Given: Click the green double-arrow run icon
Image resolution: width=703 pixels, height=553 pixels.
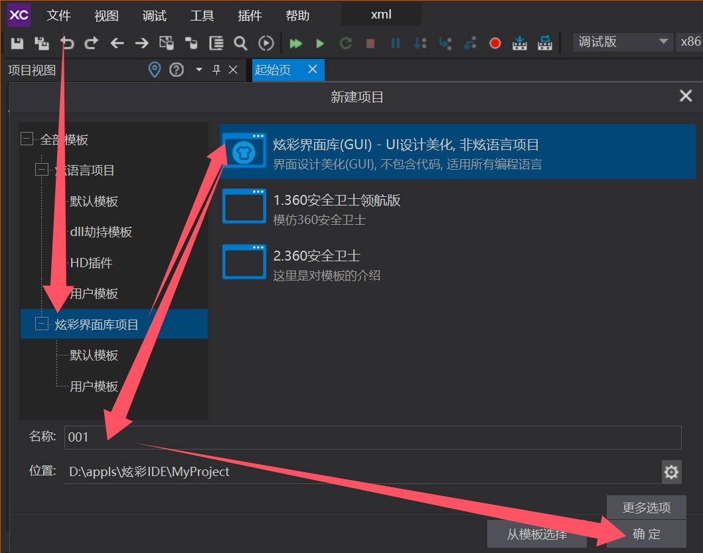Looking at the screenshot, I should pos(295,44).
